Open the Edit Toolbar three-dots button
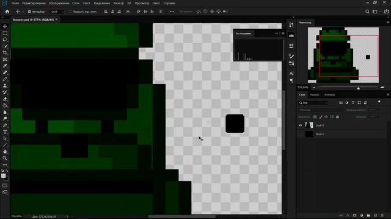 [5, 165]
